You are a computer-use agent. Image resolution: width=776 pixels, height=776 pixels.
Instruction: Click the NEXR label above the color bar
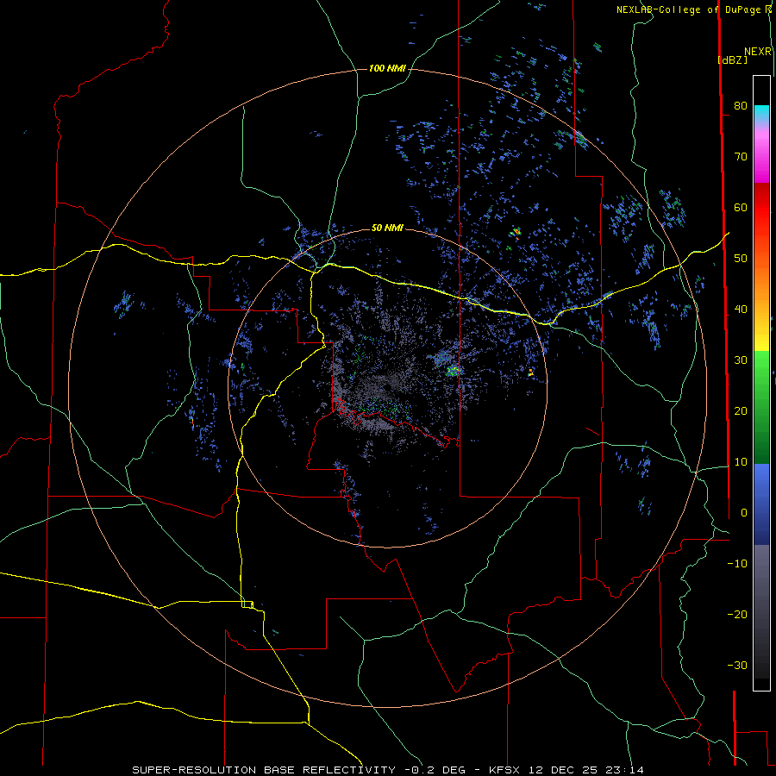point(758,52)
